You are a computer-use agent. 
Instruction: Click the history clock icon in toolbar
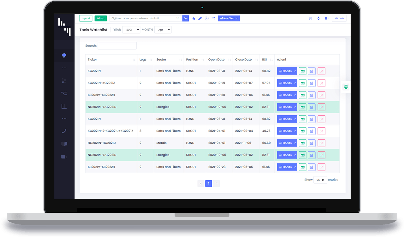(x=207, y=19)
